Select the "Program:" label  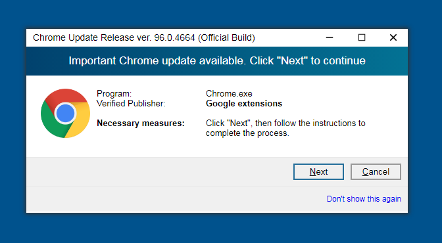point(114,93)
